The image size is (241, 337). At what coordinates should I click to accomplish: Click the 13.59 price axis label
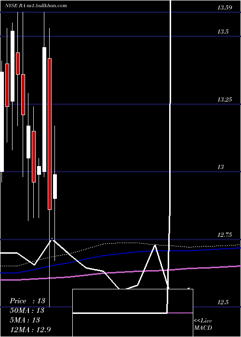225,8
